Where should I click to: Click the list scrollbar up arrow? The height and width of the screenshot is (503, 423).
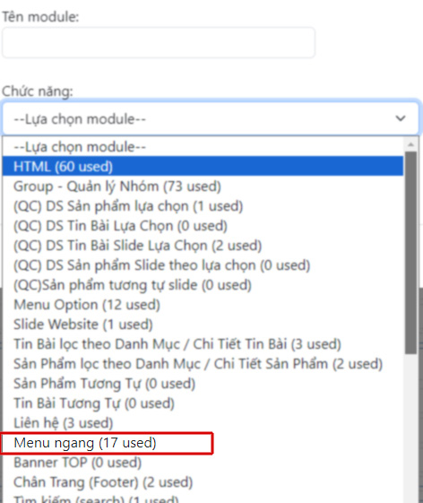(410, 144)
